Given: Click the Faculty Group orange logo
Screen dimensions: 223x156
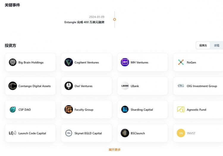Looking at the screenshot, I should (x=69, y=109).
